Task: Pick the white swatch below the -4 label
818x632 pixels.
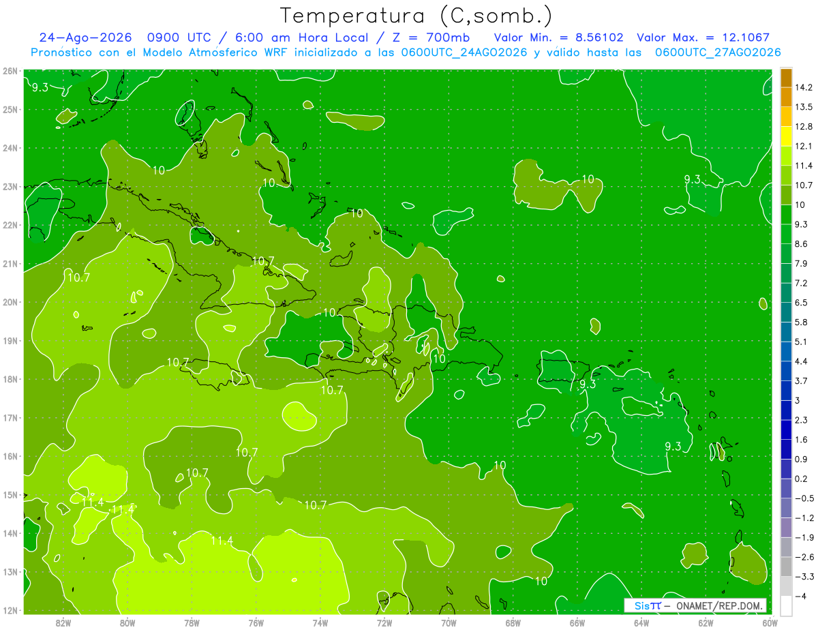Action: point(786,605)
